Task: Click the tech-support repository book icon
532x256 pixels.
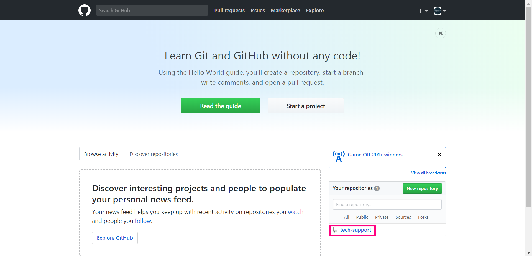Action: point(335,230)
